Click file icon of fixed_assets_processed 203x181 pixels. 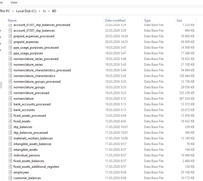point(10,116)
